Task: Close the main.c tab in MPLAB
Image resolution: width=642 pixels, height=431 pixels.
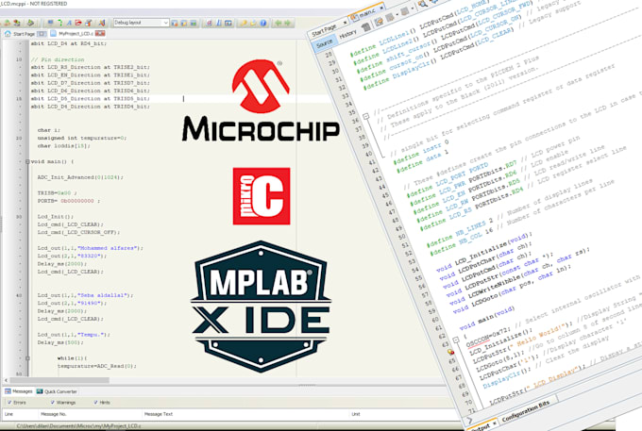Action: (381, 7)
